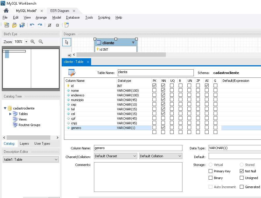
Task: Click the Table Name input field
Action: point(156,73)
